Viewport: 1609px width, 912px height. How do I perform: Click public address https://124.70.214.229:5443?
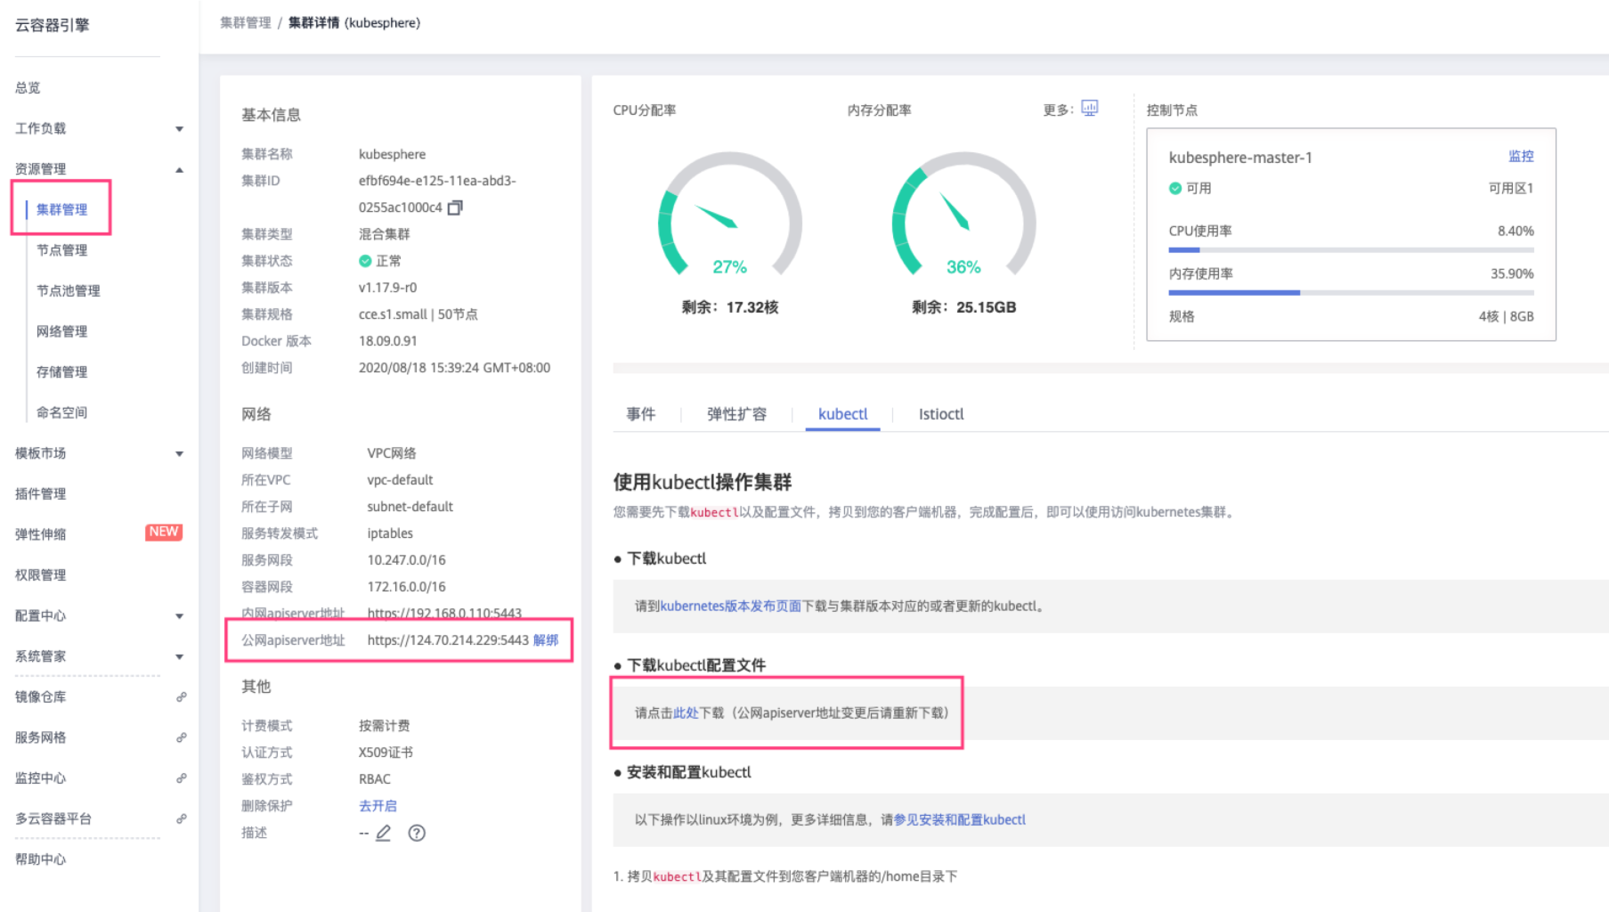(x=448, y=640)
